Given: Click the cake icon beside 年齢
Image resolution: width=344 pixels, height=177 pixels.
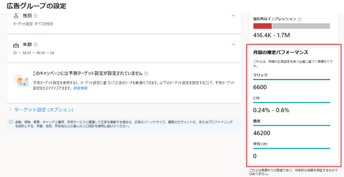Looking at the screenshot, I should (16, 45).
